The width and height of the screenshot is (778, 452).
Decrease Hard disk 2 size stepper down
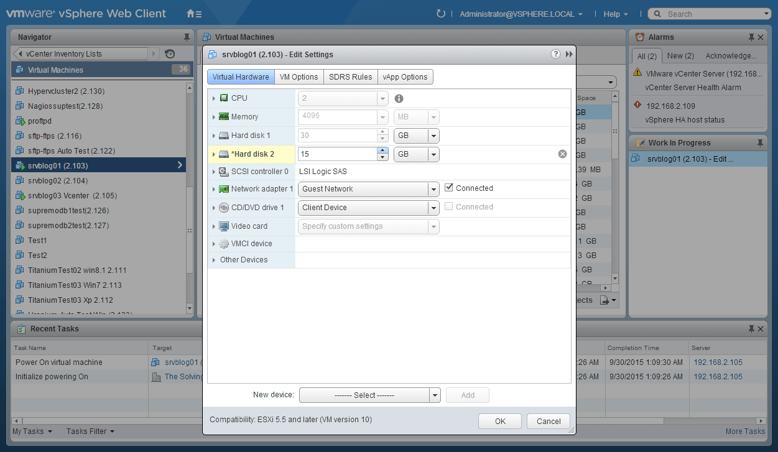(383, 158)
